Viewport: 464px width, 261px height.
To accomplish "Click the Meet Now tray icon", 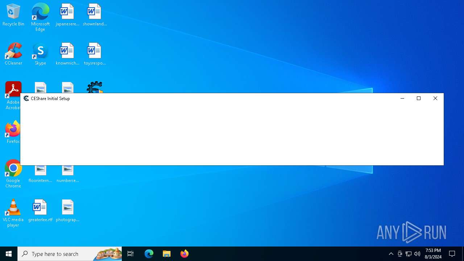I will point(400,254).
